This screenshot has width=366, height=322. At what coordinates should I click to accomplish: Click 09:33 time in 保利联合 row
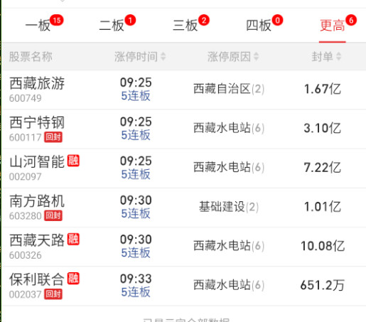[x=136, y=279]
